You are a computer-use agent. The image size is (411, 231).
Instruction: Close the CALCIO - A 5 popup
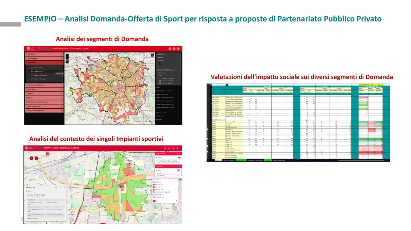[x=65, y=187]
